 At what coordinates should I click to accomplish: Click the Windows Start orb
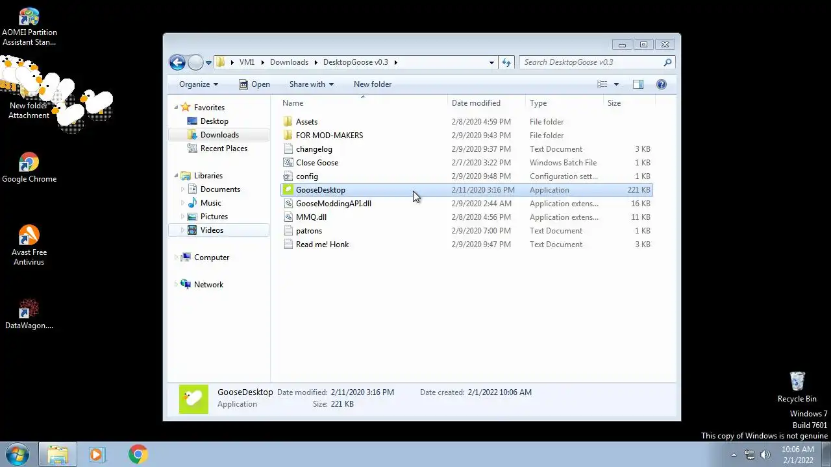[16, 454]
